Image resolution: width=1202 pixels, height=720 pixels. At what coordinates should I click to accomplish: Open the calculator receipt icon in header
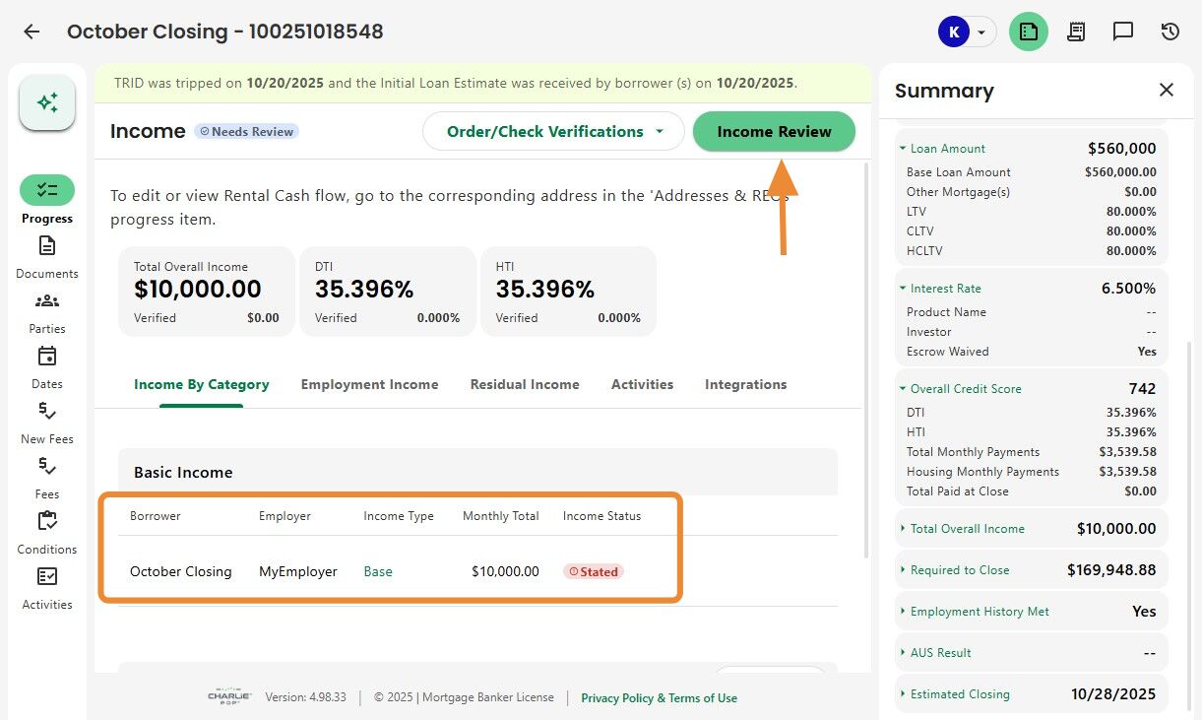click(1076, 32)
